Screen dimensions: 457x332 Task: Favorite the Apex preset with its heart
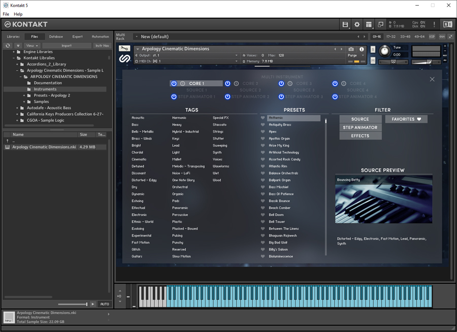click(263, 132)
